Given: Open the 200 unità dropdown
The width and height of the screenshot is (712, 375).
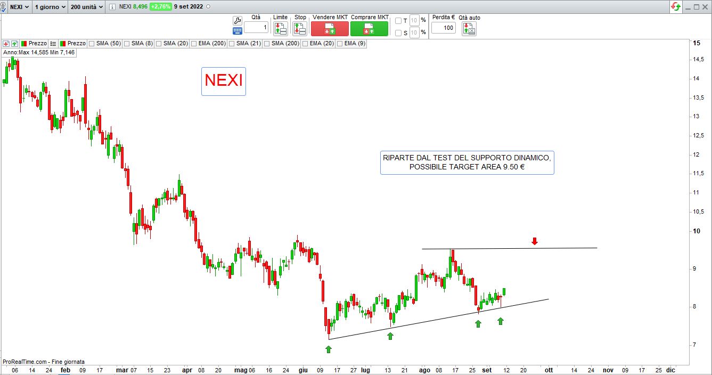Looking at the screenshot, I should (x=87, y=7).
